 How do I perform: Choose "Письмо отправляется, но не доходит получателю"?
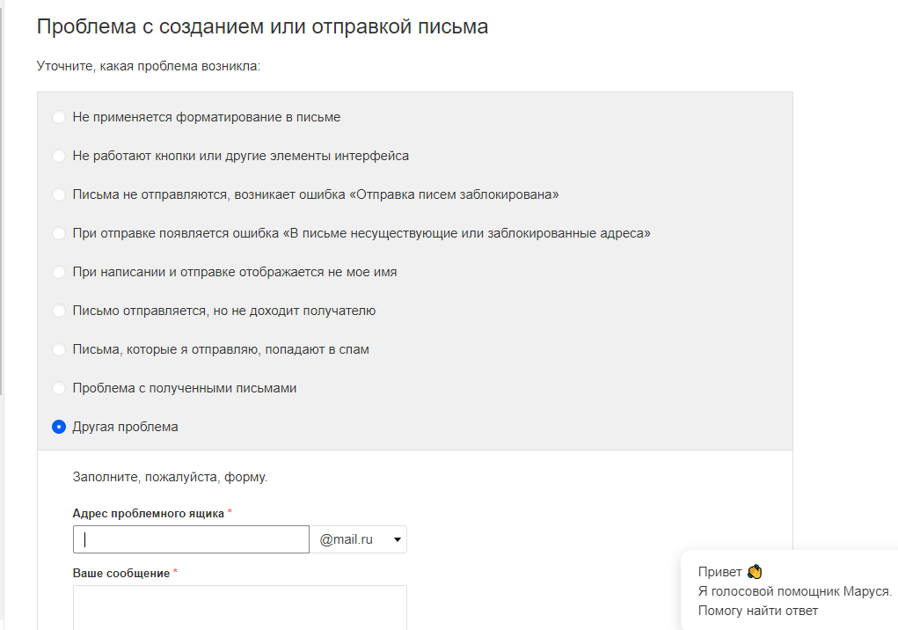point(59,311)
